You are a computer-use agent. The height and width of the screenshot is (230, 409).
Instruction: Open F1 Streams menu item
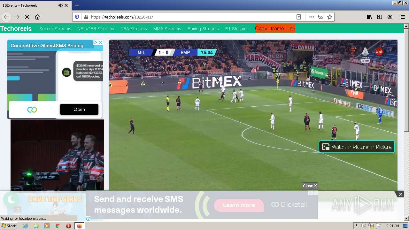(x=237, y=29)
